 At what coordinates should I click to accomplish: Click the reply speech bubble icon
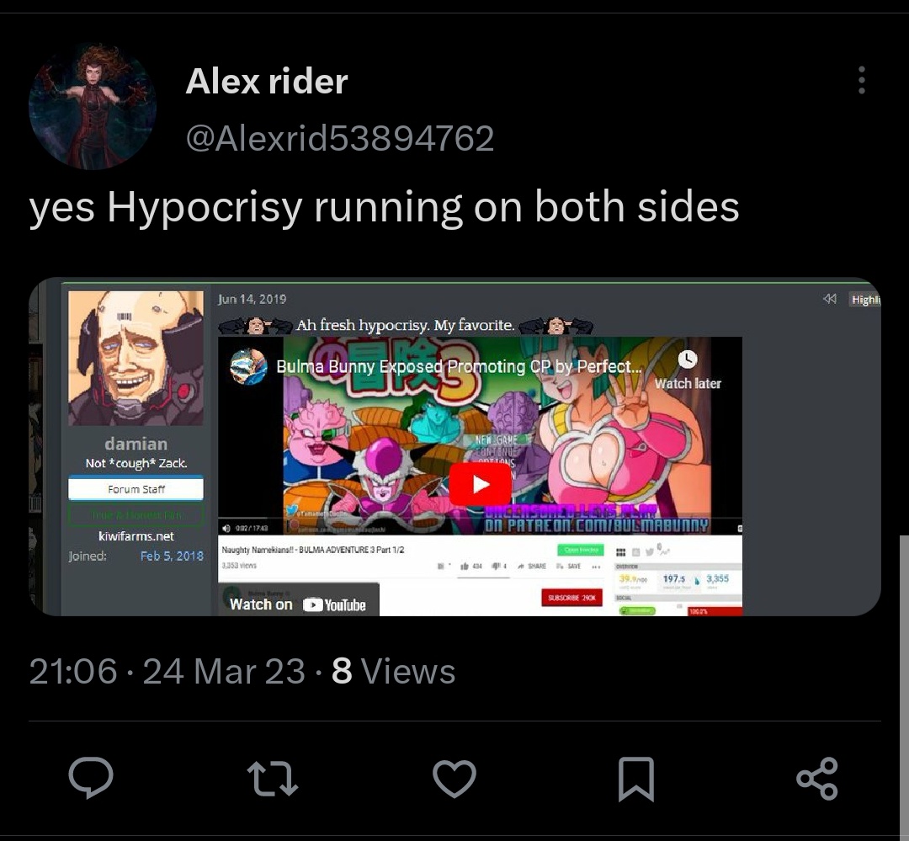pyautogui.click(x=91, y=778)
